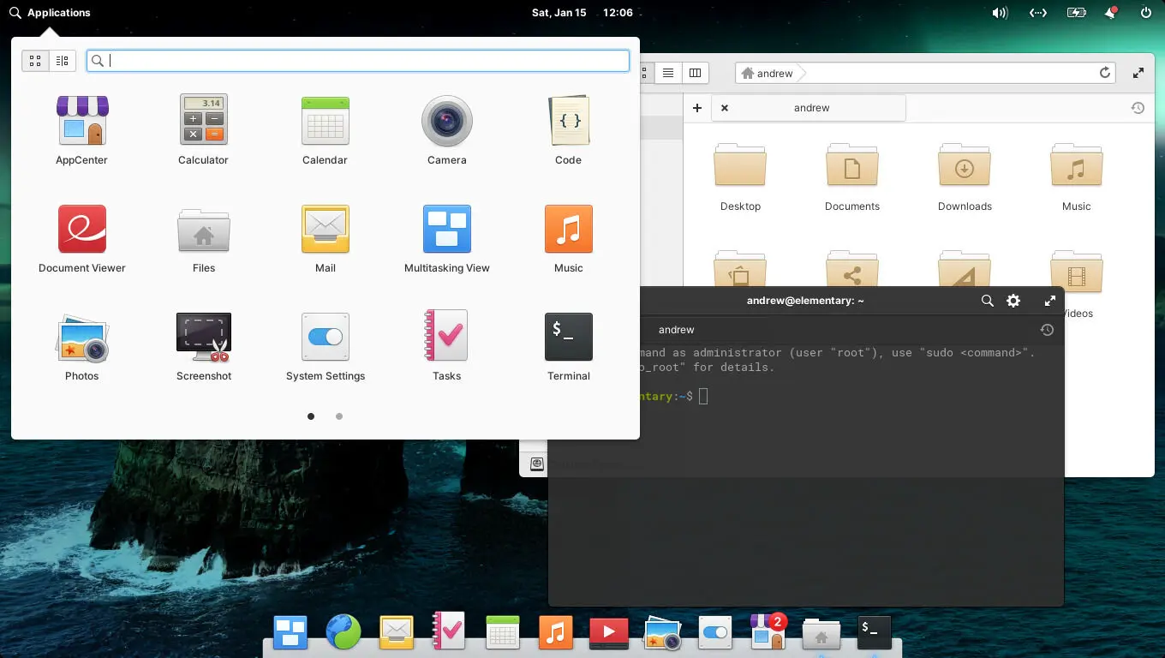Viewport: 1165px width, 658px height.
Task: Open the network indicator in panel
Action: 1038,13
